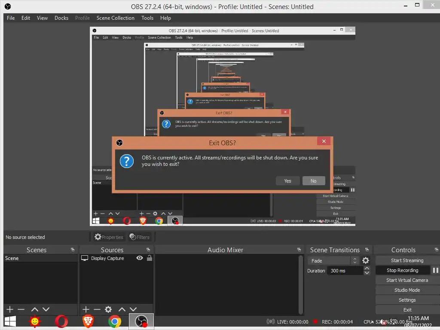Open the File menu
Viewport: 440px width, 330px height.
coord(11,18)
